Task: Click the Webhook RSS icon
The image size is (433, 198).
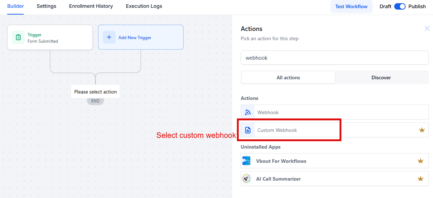Action: click(x=248, y=112)
